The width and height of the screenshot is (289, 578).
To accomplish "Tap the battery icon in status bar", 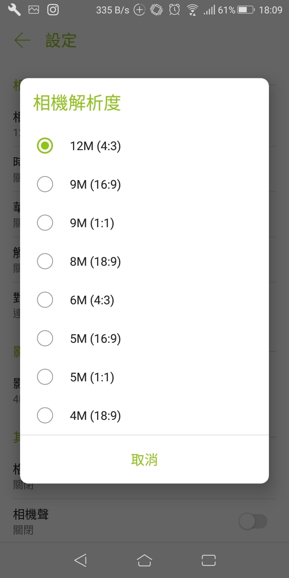I will [246, 10].
